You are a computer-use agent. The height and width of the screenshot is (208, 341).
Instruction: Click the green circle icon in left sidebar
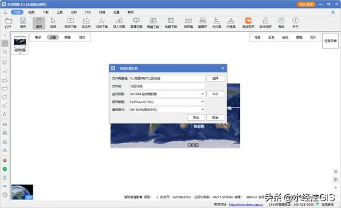pos(5,169)
